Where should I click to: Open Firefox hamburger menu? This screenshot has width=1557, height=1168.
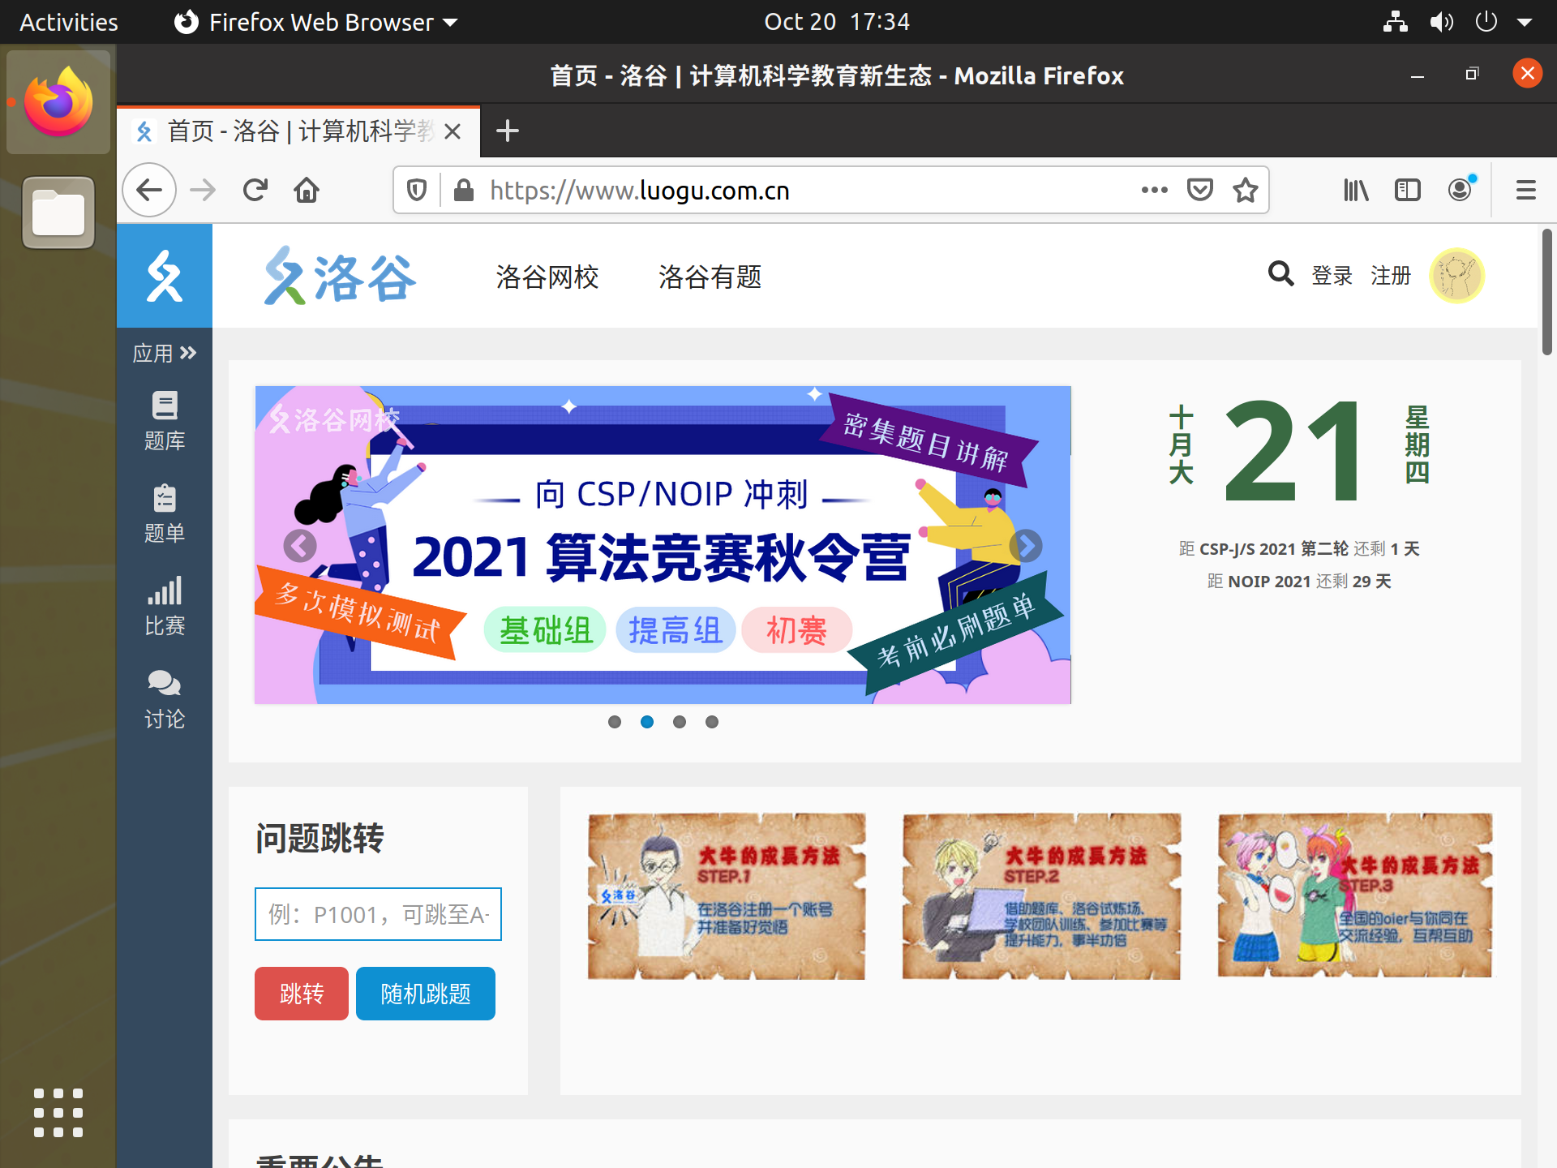pyautogui.click(x=1526, y=191)
